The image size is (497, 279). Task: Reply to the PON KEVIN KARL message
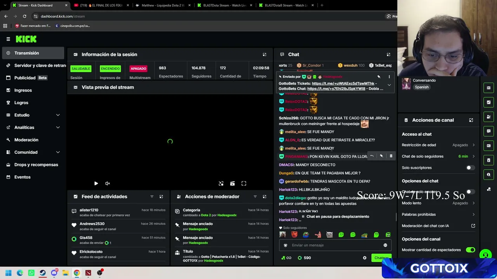[x=372, y=156]
